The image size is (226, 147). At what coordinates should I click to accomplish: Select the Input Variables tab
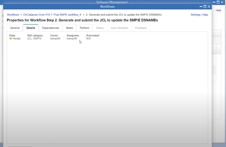pyautogui.click(x=119, y=28)
